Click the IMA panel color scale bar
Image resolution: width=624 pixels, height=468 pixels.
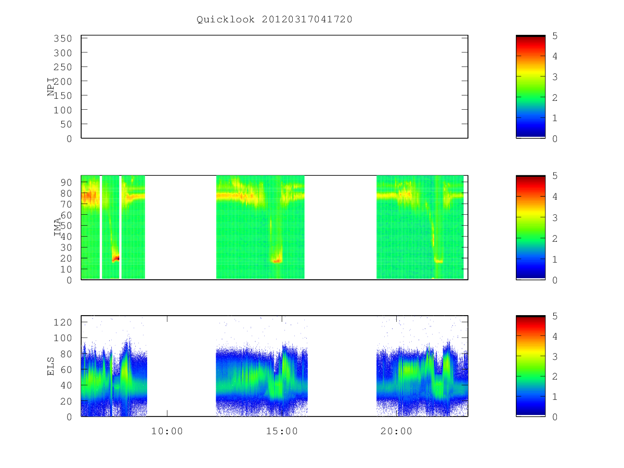point(530,227)
